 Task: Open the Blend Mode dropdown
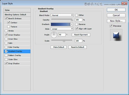(x=62, y=15)
